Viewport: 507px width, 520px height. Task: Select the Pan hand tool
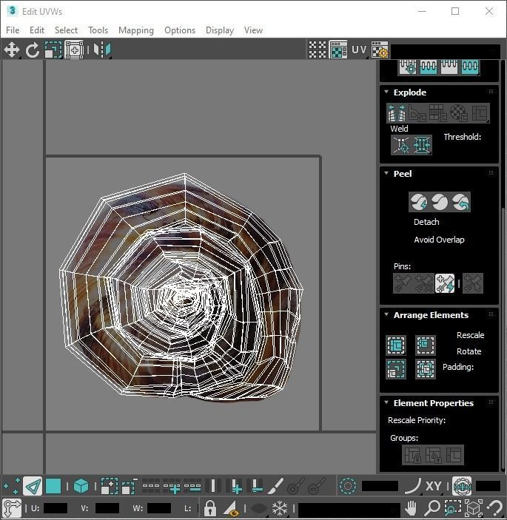pyautogui.click(x=411, y=508)
